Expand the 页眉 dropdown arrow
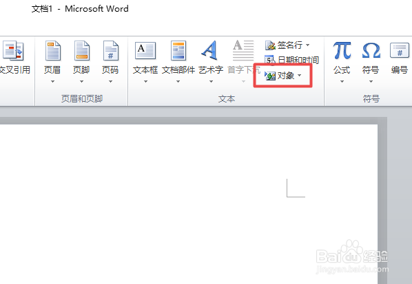The image size is (412, 284). point(52,82)
